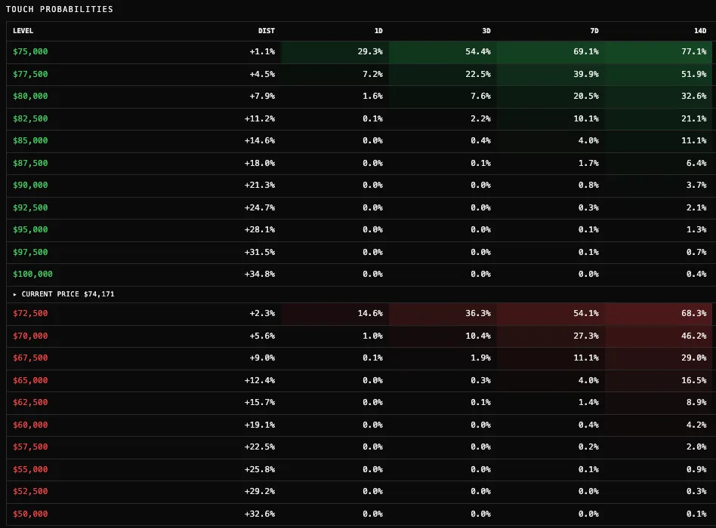Viewport: 716px width, 528px height.
Task: Click the red 68.3% probability cell
Action: (694, 313)
